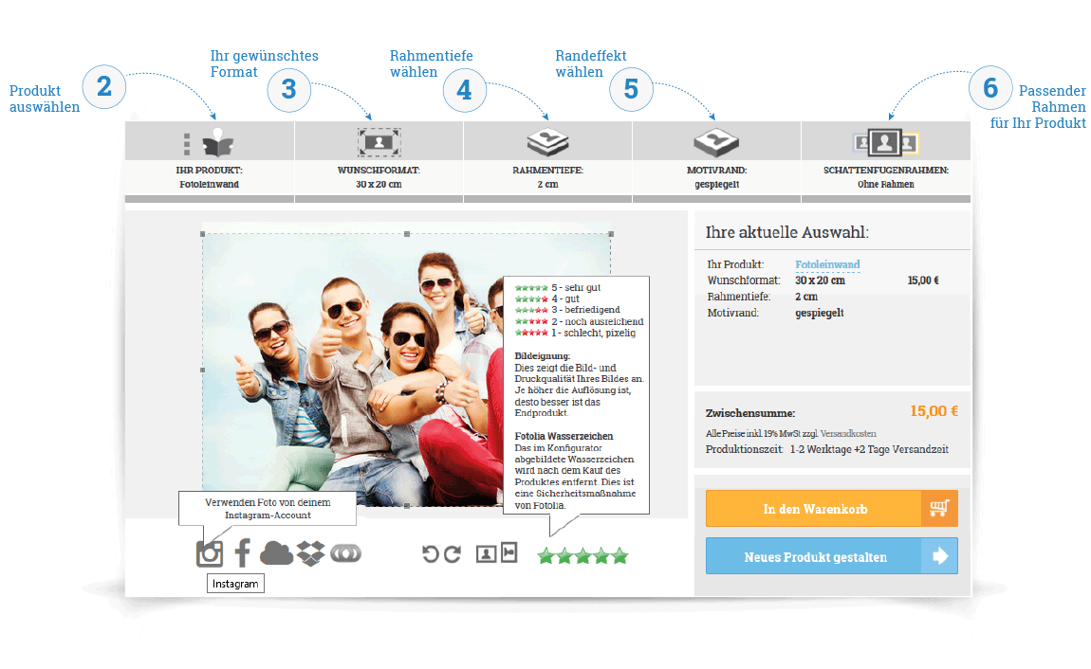This screenshot has height=669, width=1091.
Task: Click the top-left crop handle
Action: click(x=202, y=233)
